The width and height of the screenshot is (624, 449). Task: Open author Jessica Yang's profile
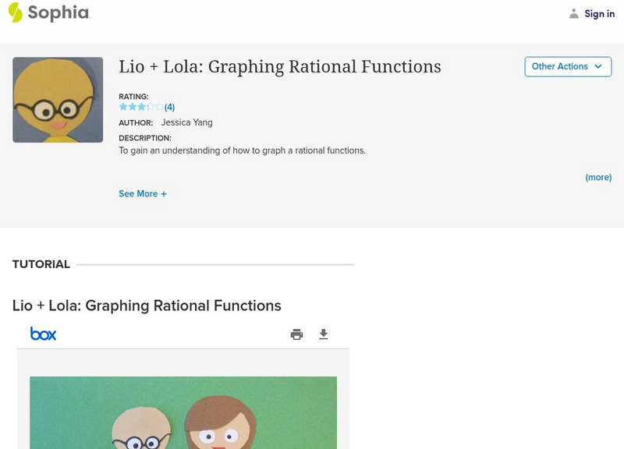click(x=186, y=122)
